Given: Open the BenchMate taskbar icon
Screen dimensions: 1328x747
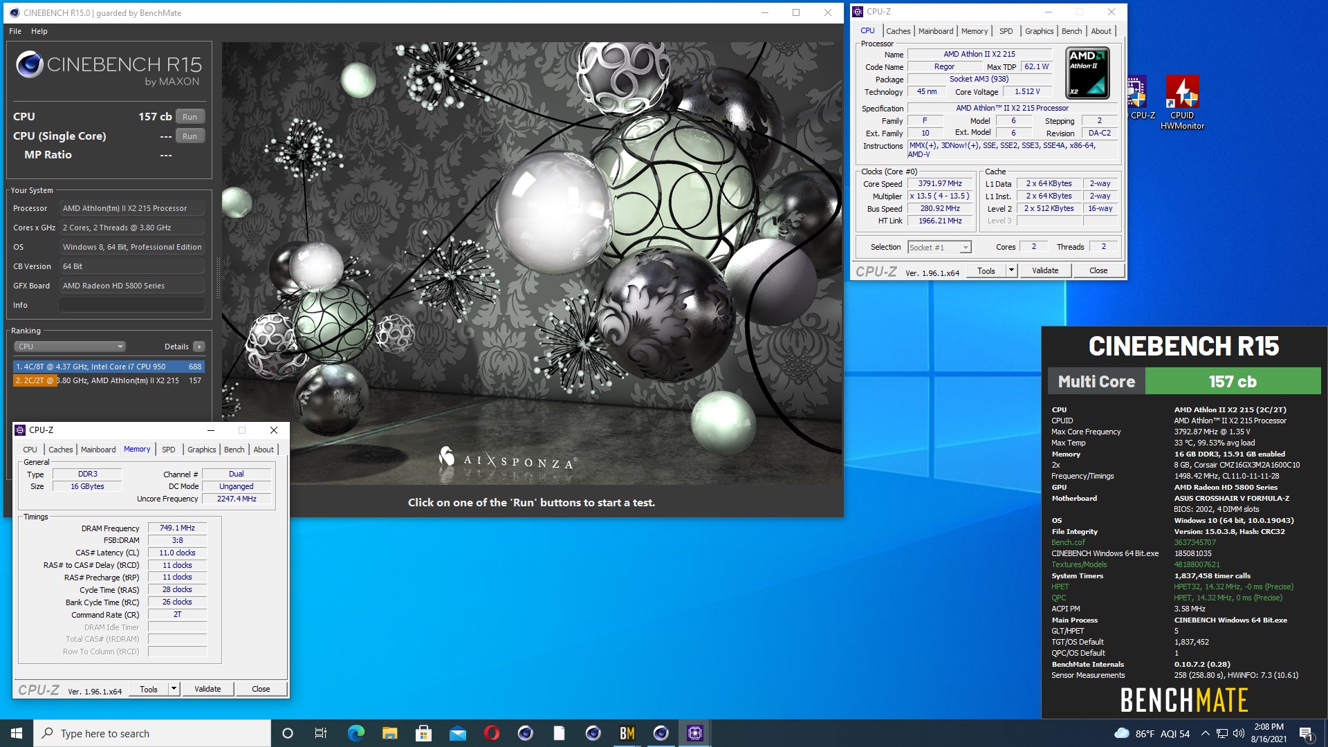Looking at the screenshot, I should 627,733.
